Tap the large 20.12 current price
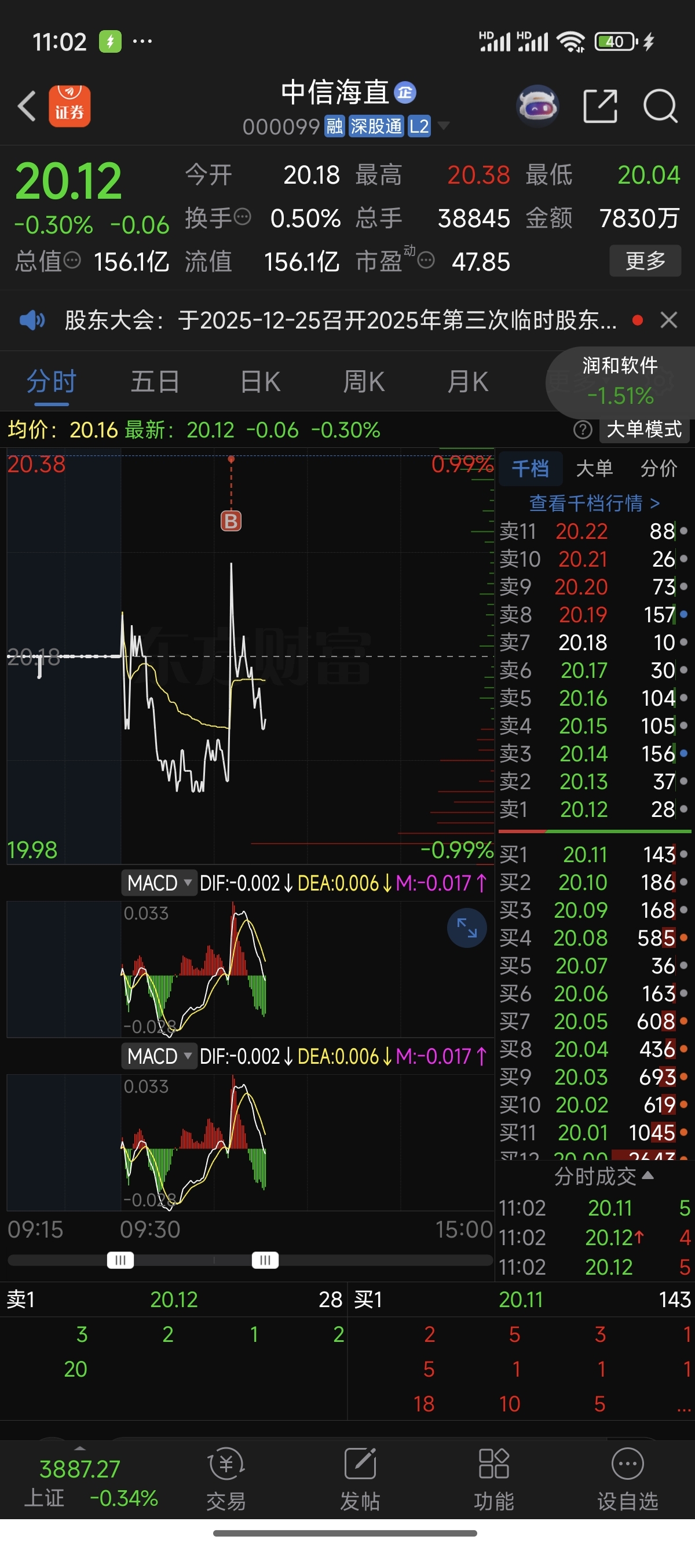Screen dimensions: 695x1547 tap(68, 181)
